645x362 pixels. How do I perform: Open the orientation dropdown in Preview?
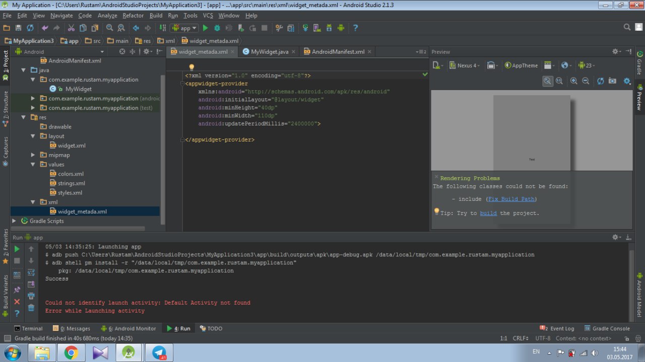(492, 65)
